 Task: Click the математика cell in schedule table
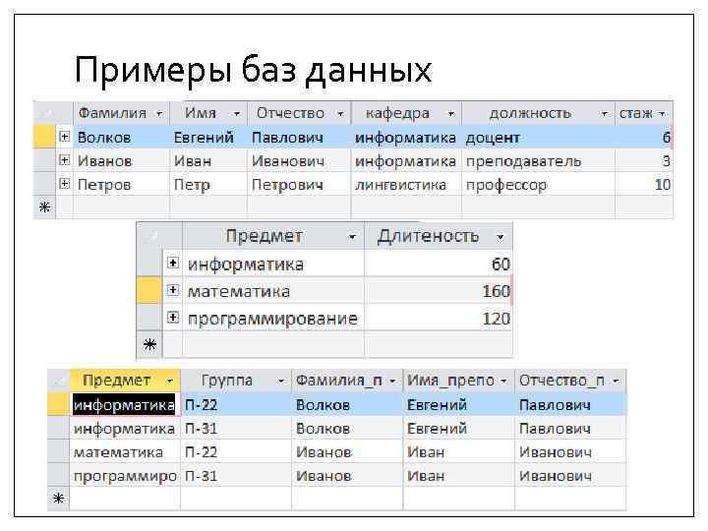pyautogui.click(x=125, y=451)
